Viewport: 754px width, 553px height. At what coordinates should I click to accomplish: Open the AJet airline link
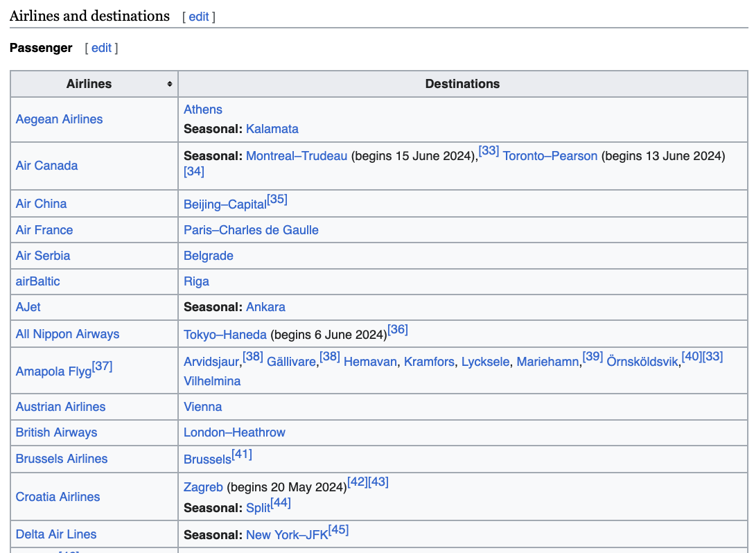click(x=28, y=307)
